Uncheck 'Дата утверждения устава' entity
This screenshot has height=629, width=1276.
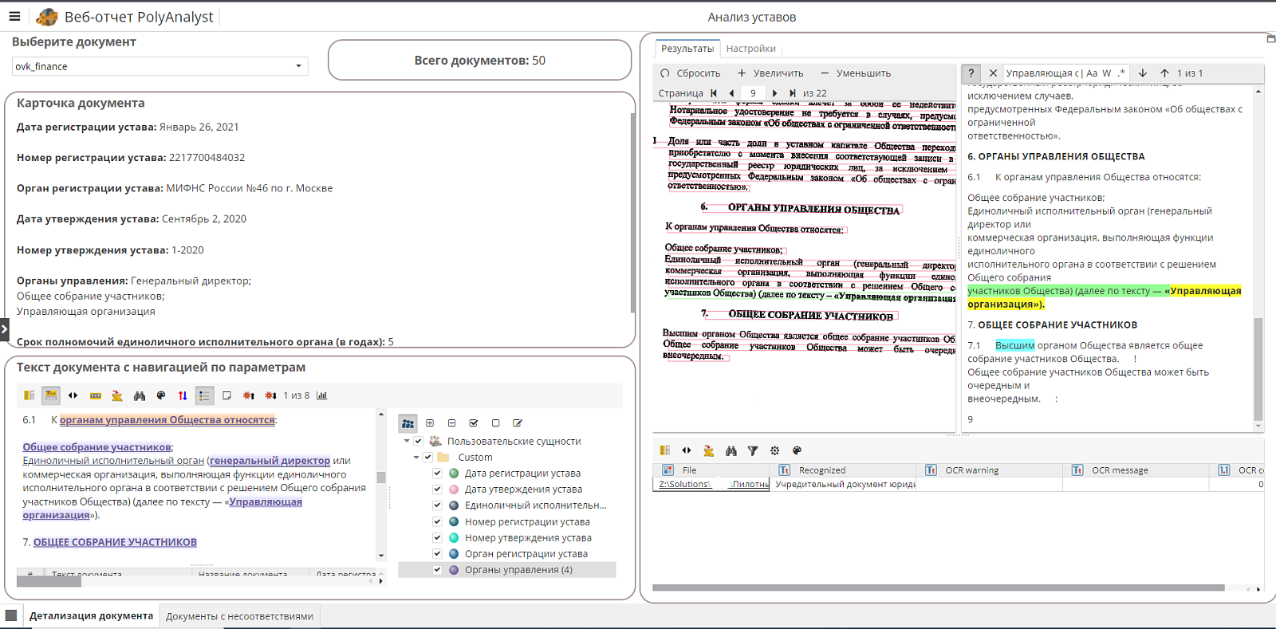point(437,489)
